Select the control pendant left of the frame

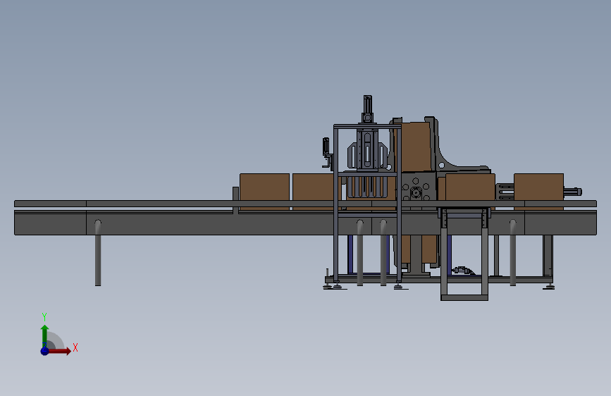pos(326,152)
